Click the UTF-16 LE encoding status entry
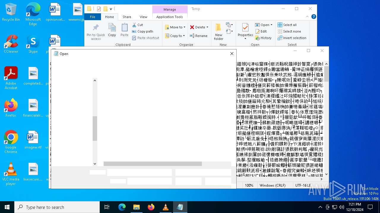This screenshot has width=380, height=213. tap(303, 185)
